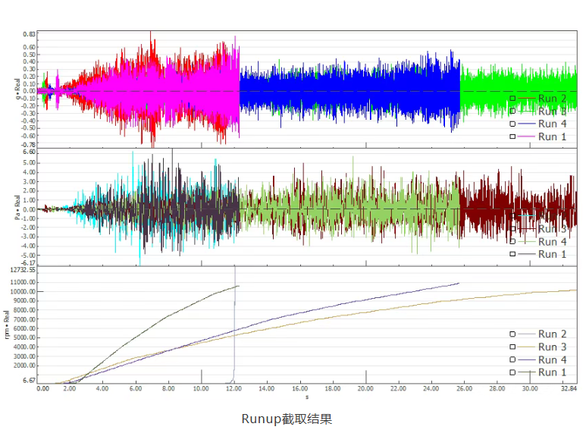Image resolution: width=586 pixels, height=433 pixels.
Task: Click the vertical Run 2 spike line in rpm chart
Action: [x=235, y=325]
